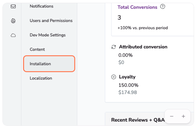Select the Content menu item

tap(37, 49)
